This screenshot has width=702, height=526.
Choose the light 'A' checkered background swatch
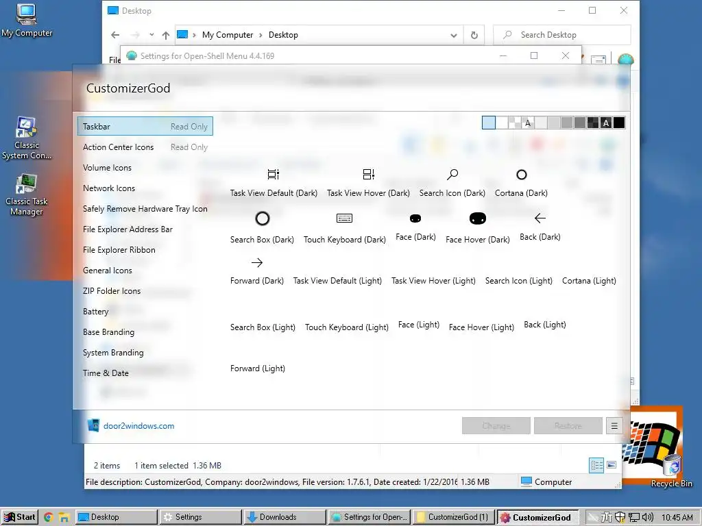(x=527, y=123)
